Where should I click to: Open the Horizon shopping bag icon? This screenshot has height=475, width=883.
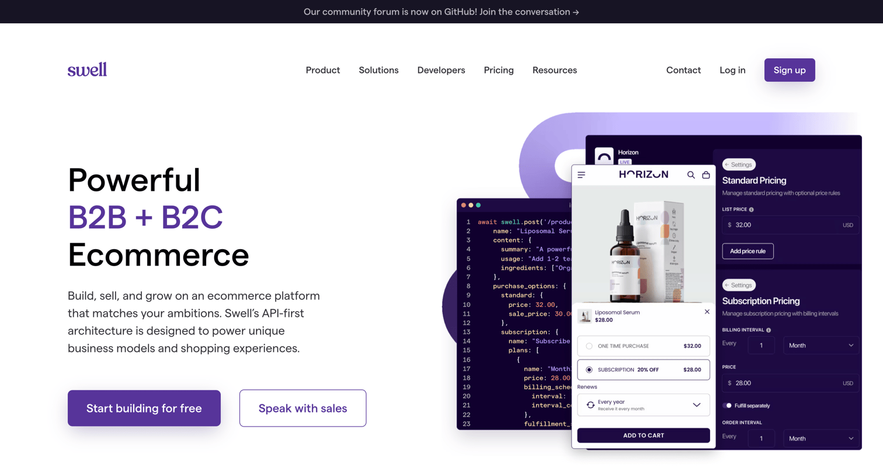click(706, 174)
